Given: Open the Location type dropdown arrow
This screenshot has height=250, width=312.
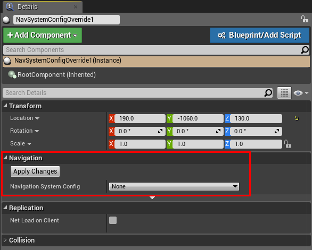Looking at the screenshot, I should (x=37, y=118).
